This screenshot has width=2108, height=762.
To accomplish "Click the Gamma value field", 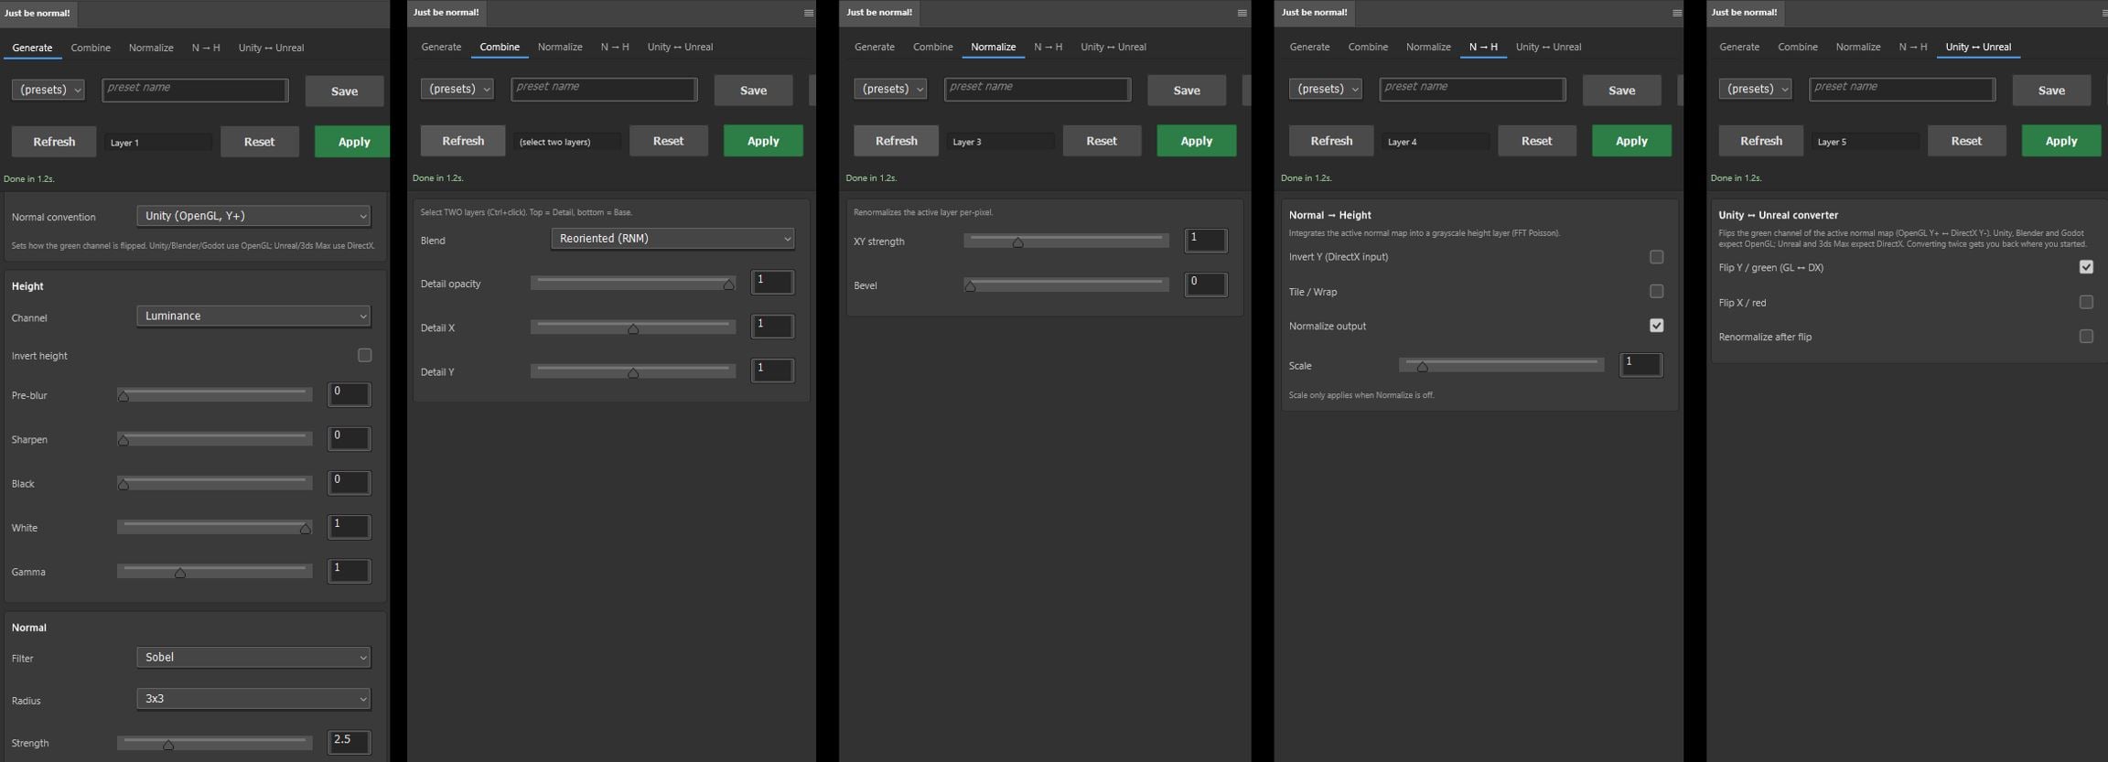I will pos(350,571).
